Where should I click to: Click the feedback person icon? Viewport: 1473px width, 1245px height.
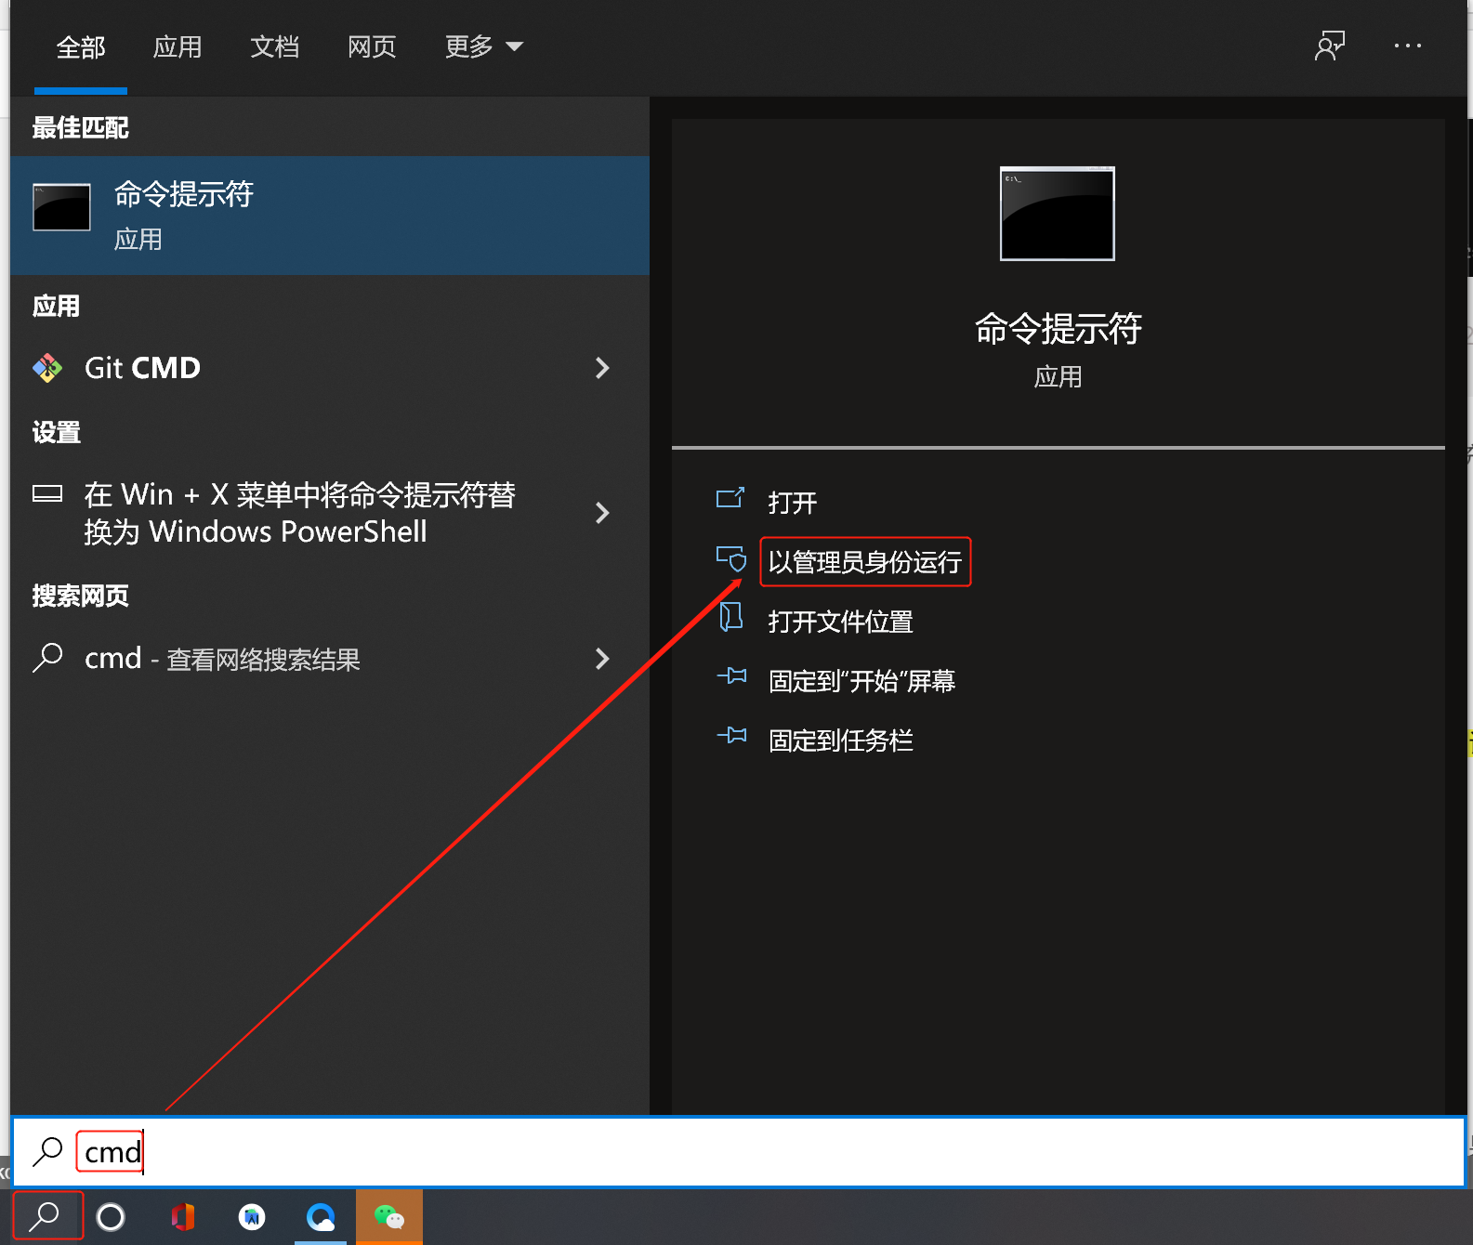1330,46
